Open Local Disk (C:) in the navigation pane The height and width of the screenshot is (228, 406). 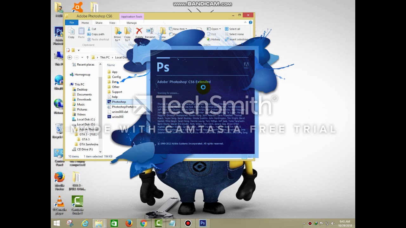tap(83, 119)
